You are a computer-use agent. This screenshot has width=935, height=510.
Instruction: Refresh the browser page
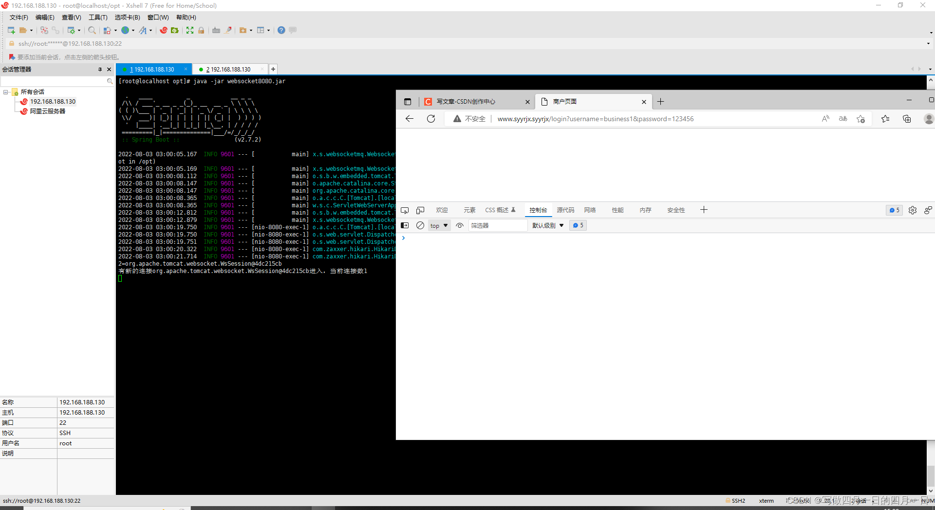[x=431, y=119]
